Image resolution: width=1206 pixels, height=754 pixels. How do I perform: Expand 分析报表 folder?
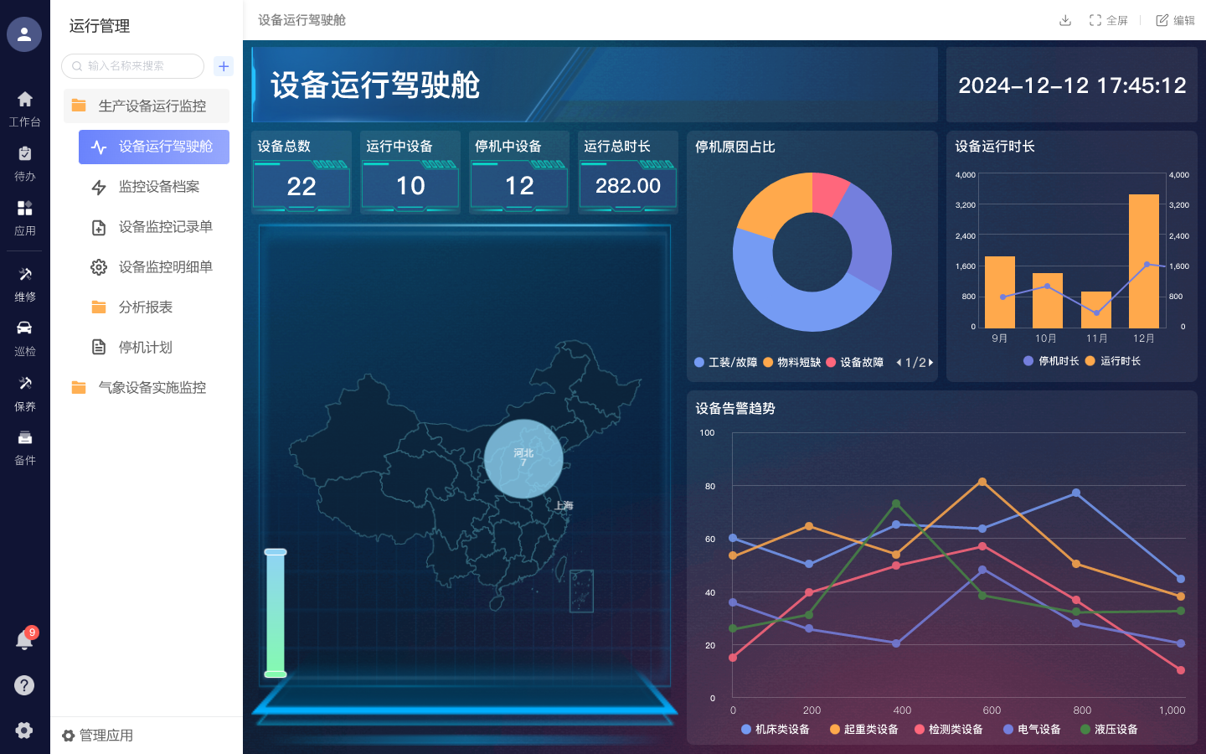154,307
